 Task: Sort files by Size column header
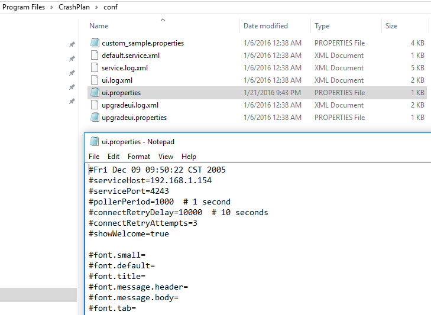pos(391,26)
